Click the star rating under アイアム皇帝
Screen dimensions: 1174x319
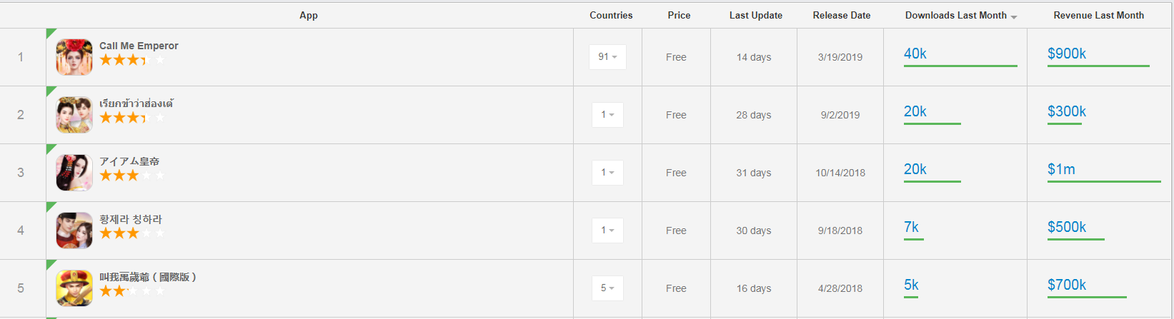click(x=131, y=176)
